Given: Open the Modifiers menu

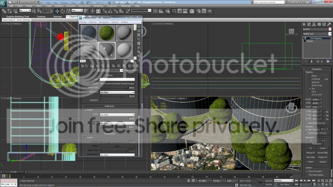Looking at the screenshot, I should 59,6.
